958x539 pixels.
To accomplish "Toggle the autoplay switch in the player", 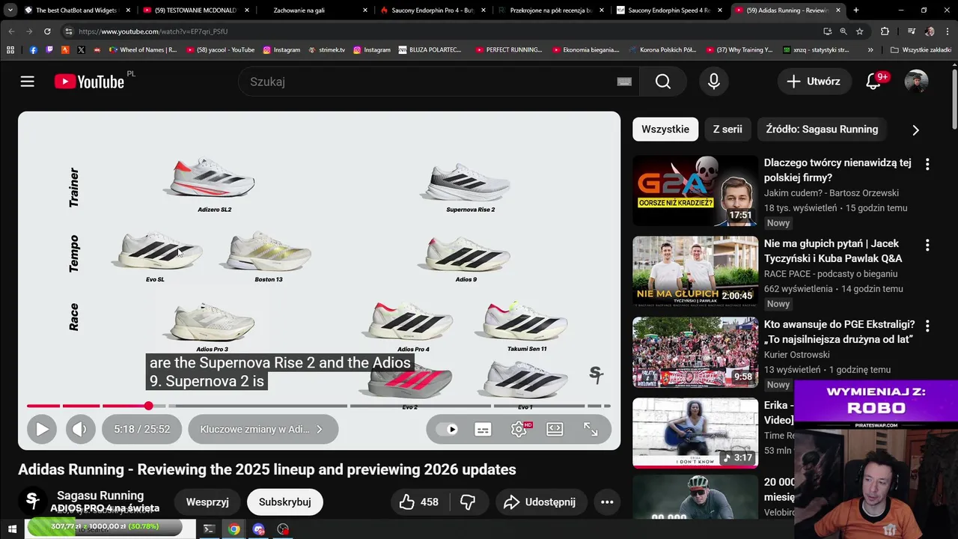I will coord(447,429).
